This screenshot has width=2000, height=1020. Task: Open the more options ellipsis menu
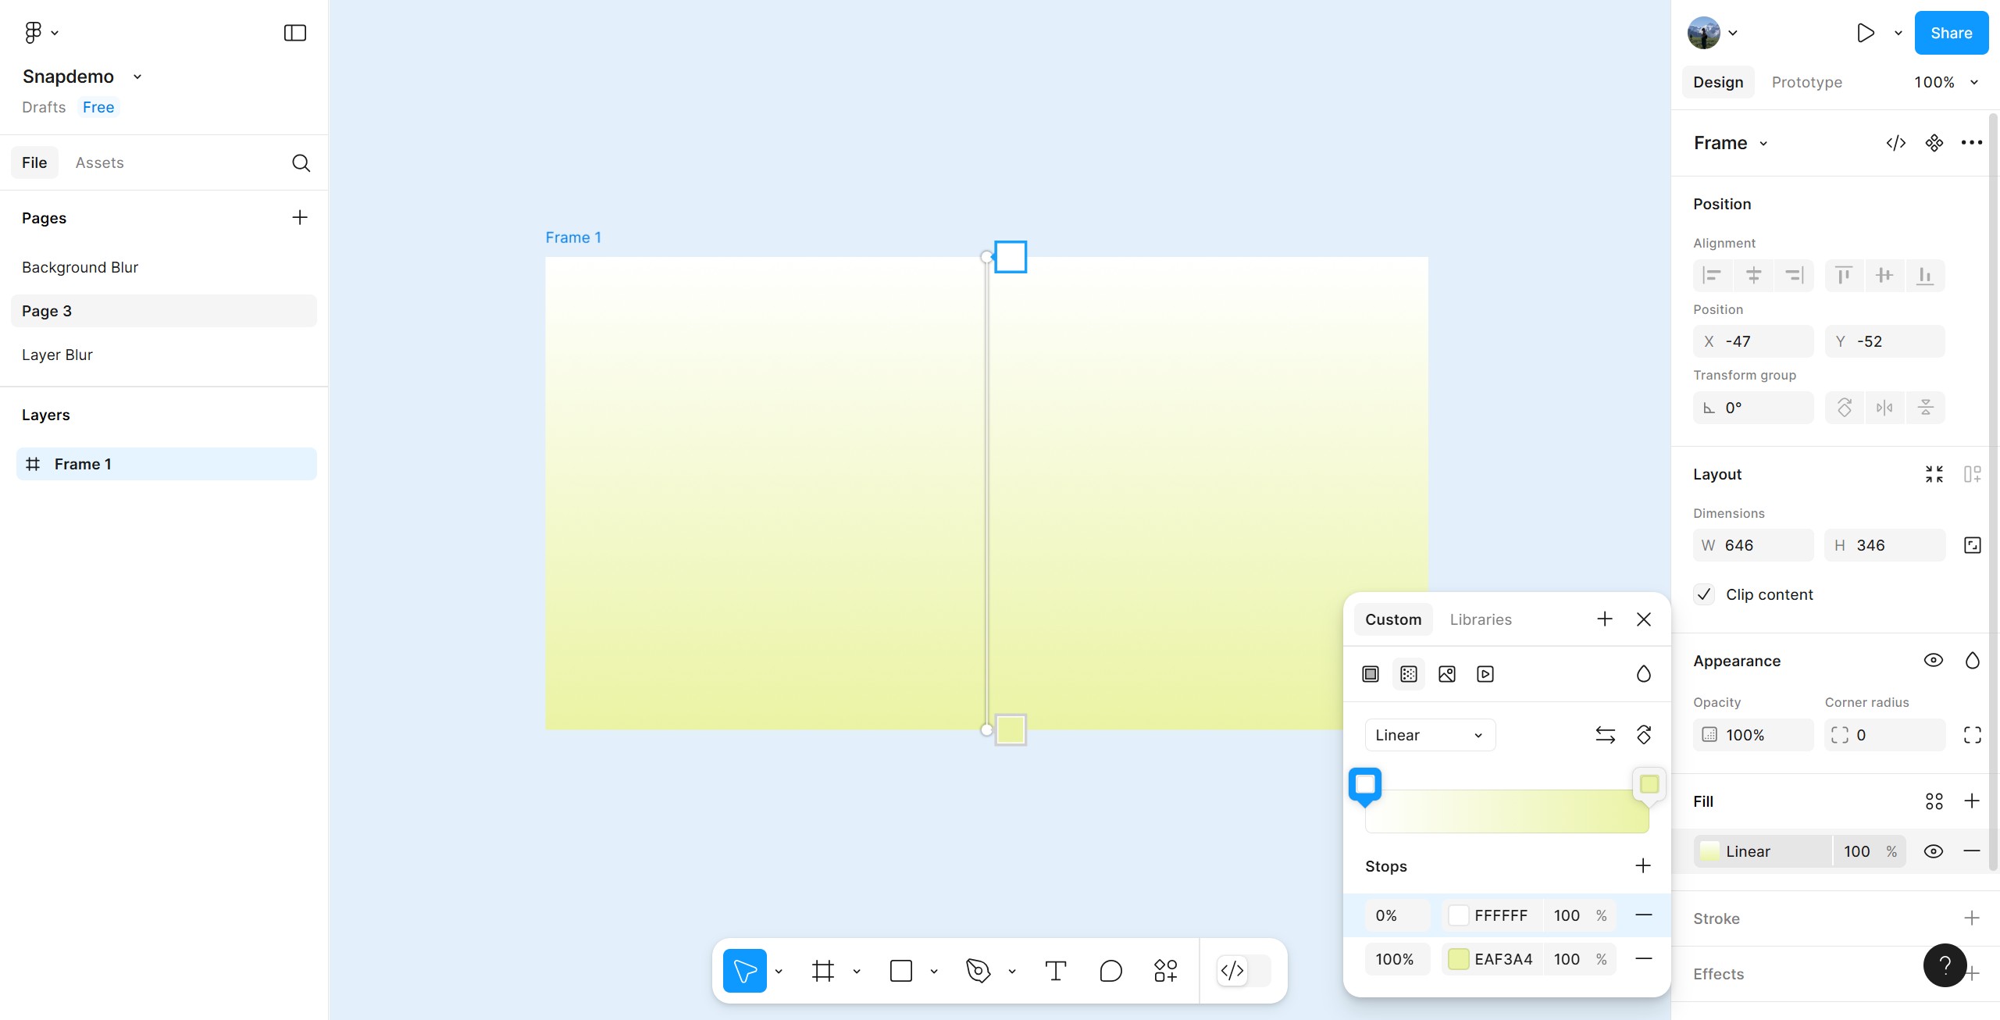(1972, 142)
